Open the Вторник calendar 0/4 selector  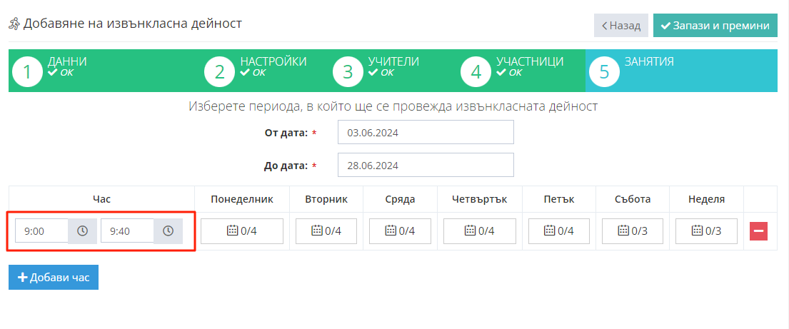pos(326,231)
